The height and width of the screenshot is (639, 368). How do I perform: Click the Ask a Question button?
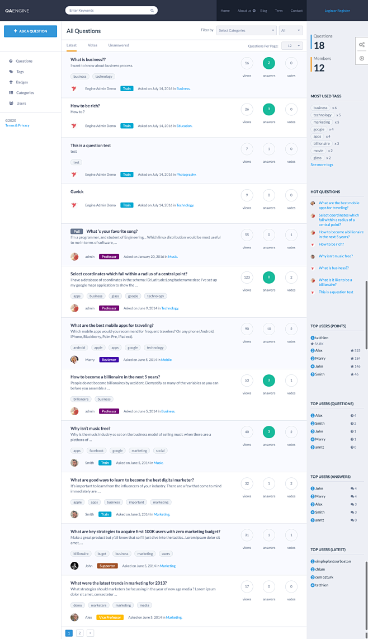[30, 31]
